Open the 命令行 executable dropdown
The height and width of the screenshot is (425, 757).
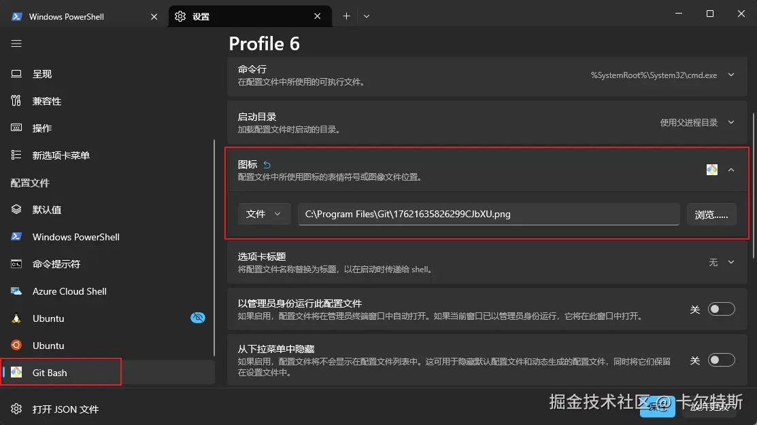[x=730, y=75]
